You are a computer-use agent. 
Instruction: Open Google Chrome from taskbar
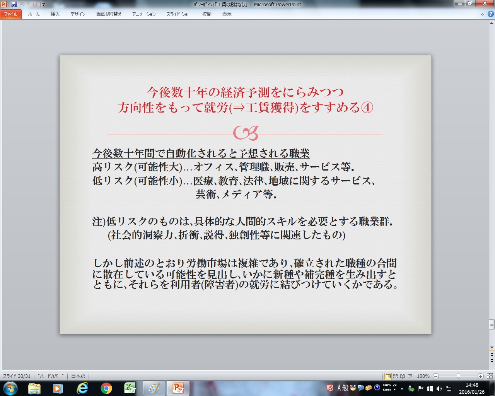click(106, 388)
